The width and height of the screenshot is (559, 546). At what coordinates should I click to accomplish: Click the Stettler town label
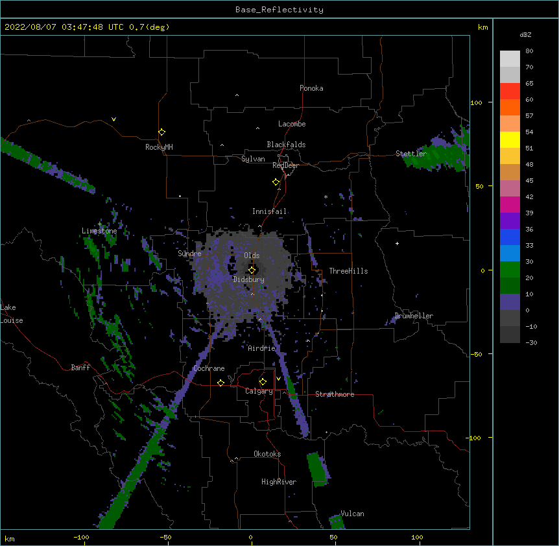(411, 154)
